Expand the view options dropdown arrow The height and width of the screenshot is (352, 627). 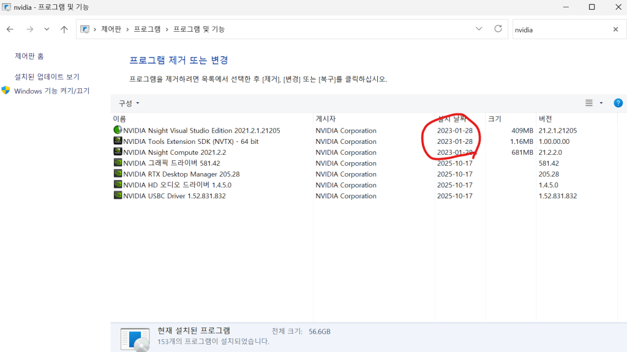(601, 103)
